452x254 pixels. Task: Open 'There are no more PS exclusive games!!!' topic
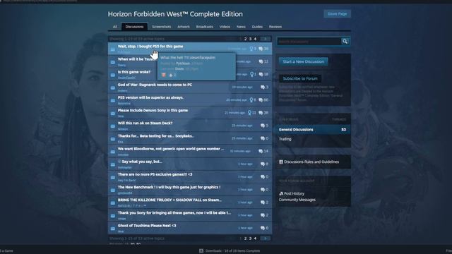[155, 174]
